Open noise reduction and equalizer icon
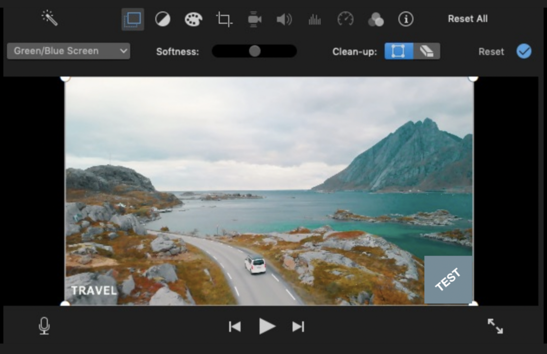This screenshot has height=354, width=547. pos(315,20)
